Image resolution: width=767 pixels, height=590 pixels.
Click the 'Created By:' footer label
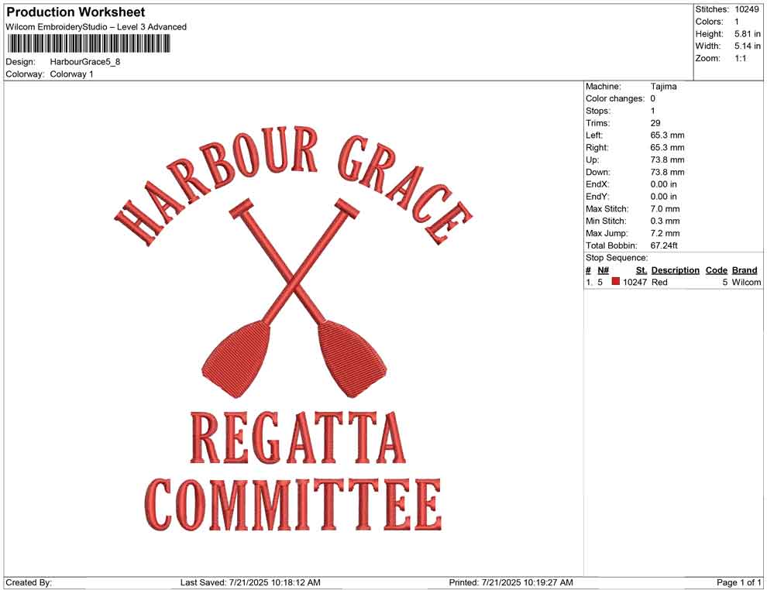[x=29, y=582]
